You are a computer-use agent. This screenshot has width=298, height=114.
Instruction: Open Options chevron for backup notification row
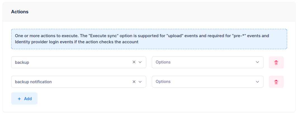[x=257, y=82]
